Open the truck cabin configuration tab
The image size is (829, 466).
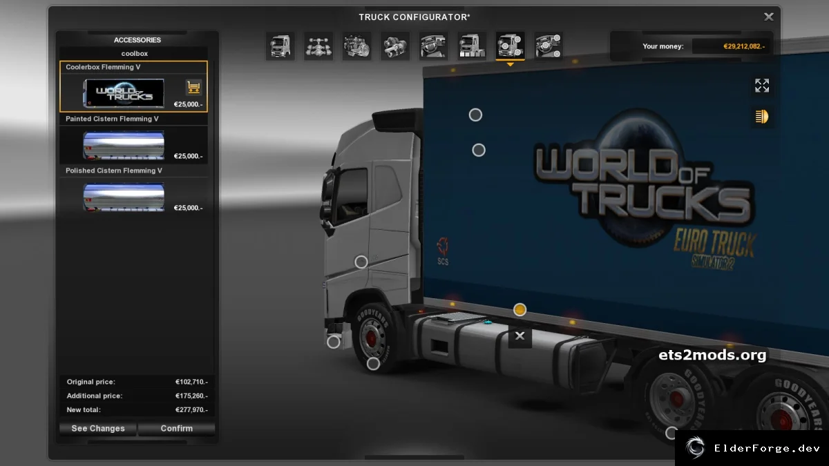(280, 46)
